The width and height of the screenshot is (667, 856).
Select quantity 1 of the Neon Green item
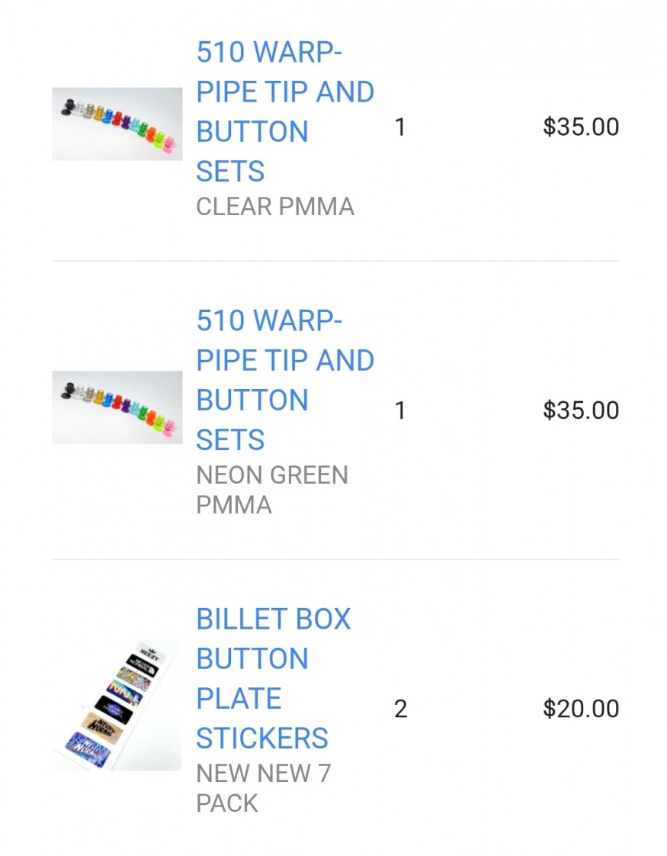click(x=399, y=410)
